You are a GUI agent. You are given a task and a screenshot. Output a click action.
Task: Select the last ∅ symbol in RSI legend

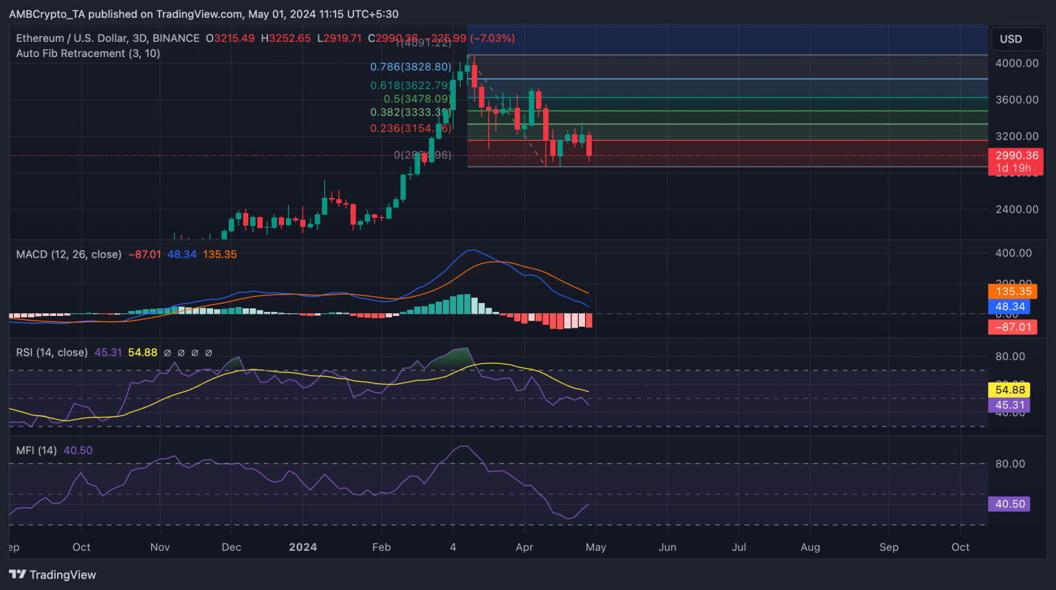(208, 352)
